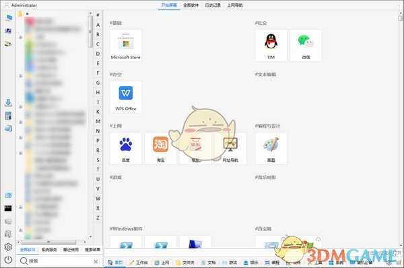Click the #基础 section heading

point(115,23)
